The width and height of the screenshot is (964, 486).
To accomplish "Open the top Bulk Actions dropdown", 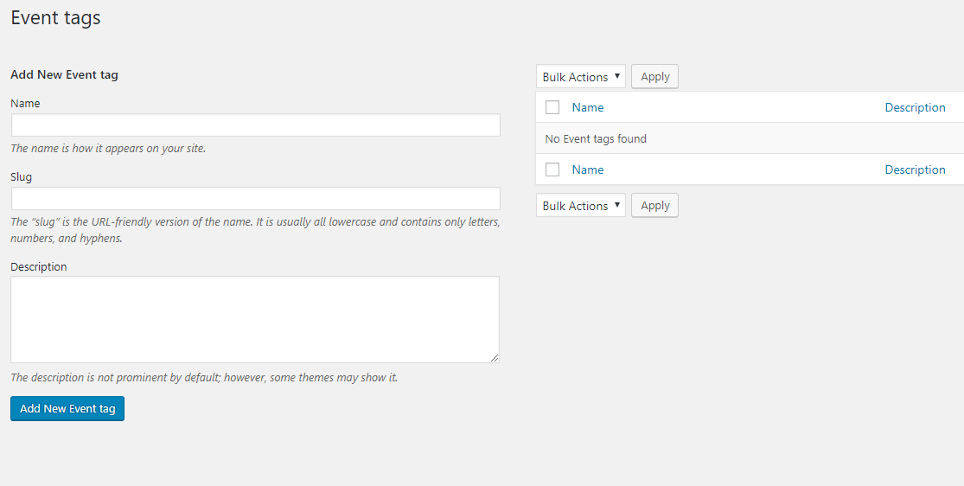I will coord(580,77).
